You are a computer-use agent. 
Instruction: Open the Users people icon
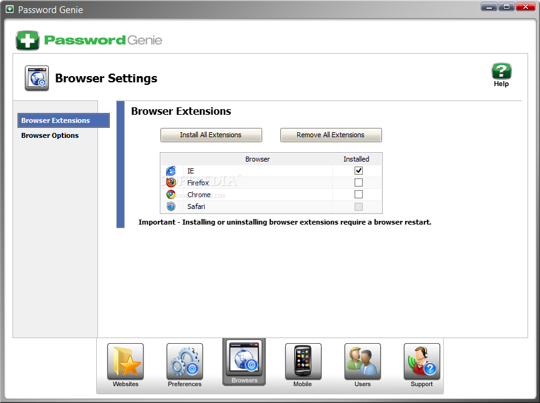pyautogui.click(x=363, y=361)
